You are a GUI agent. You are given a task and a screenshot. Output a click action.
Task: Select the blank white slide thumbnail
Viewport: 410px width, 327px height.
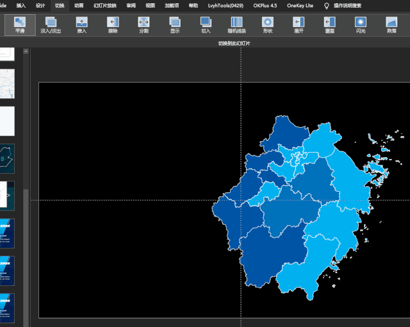(x=7, y=121)
